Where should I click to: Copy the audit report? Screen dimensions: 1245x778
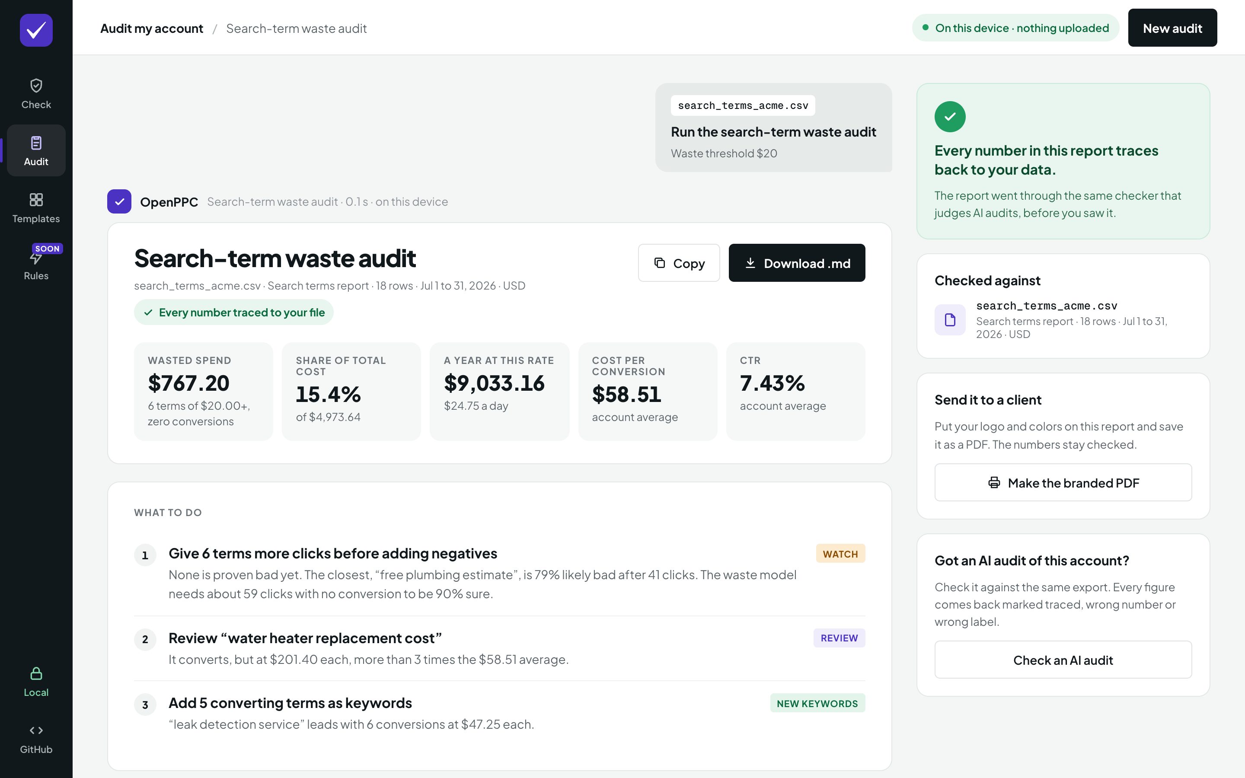[x=679, y=263]
